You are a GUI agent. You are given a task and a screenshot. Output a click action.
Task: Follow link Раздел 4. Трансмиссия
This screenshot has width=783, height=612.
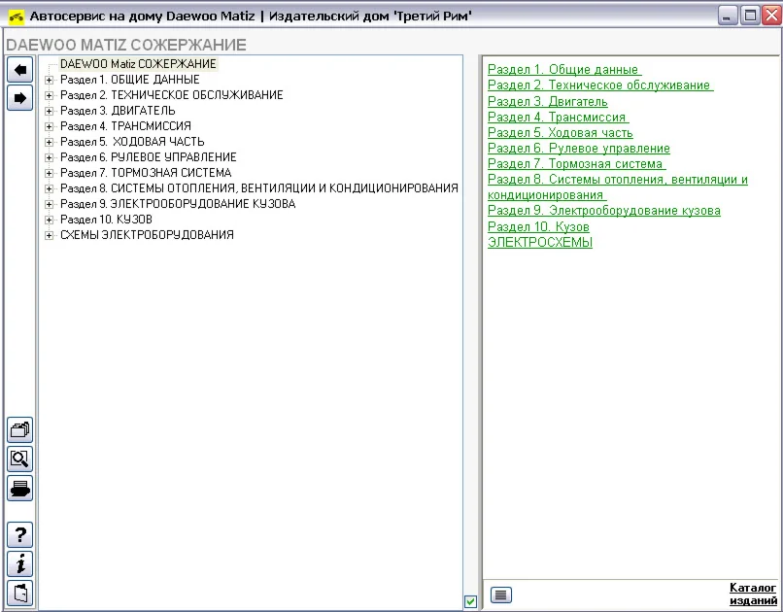(558, 117)
